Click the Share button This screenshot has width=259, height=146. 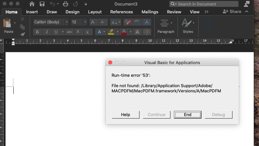point(232,11)
